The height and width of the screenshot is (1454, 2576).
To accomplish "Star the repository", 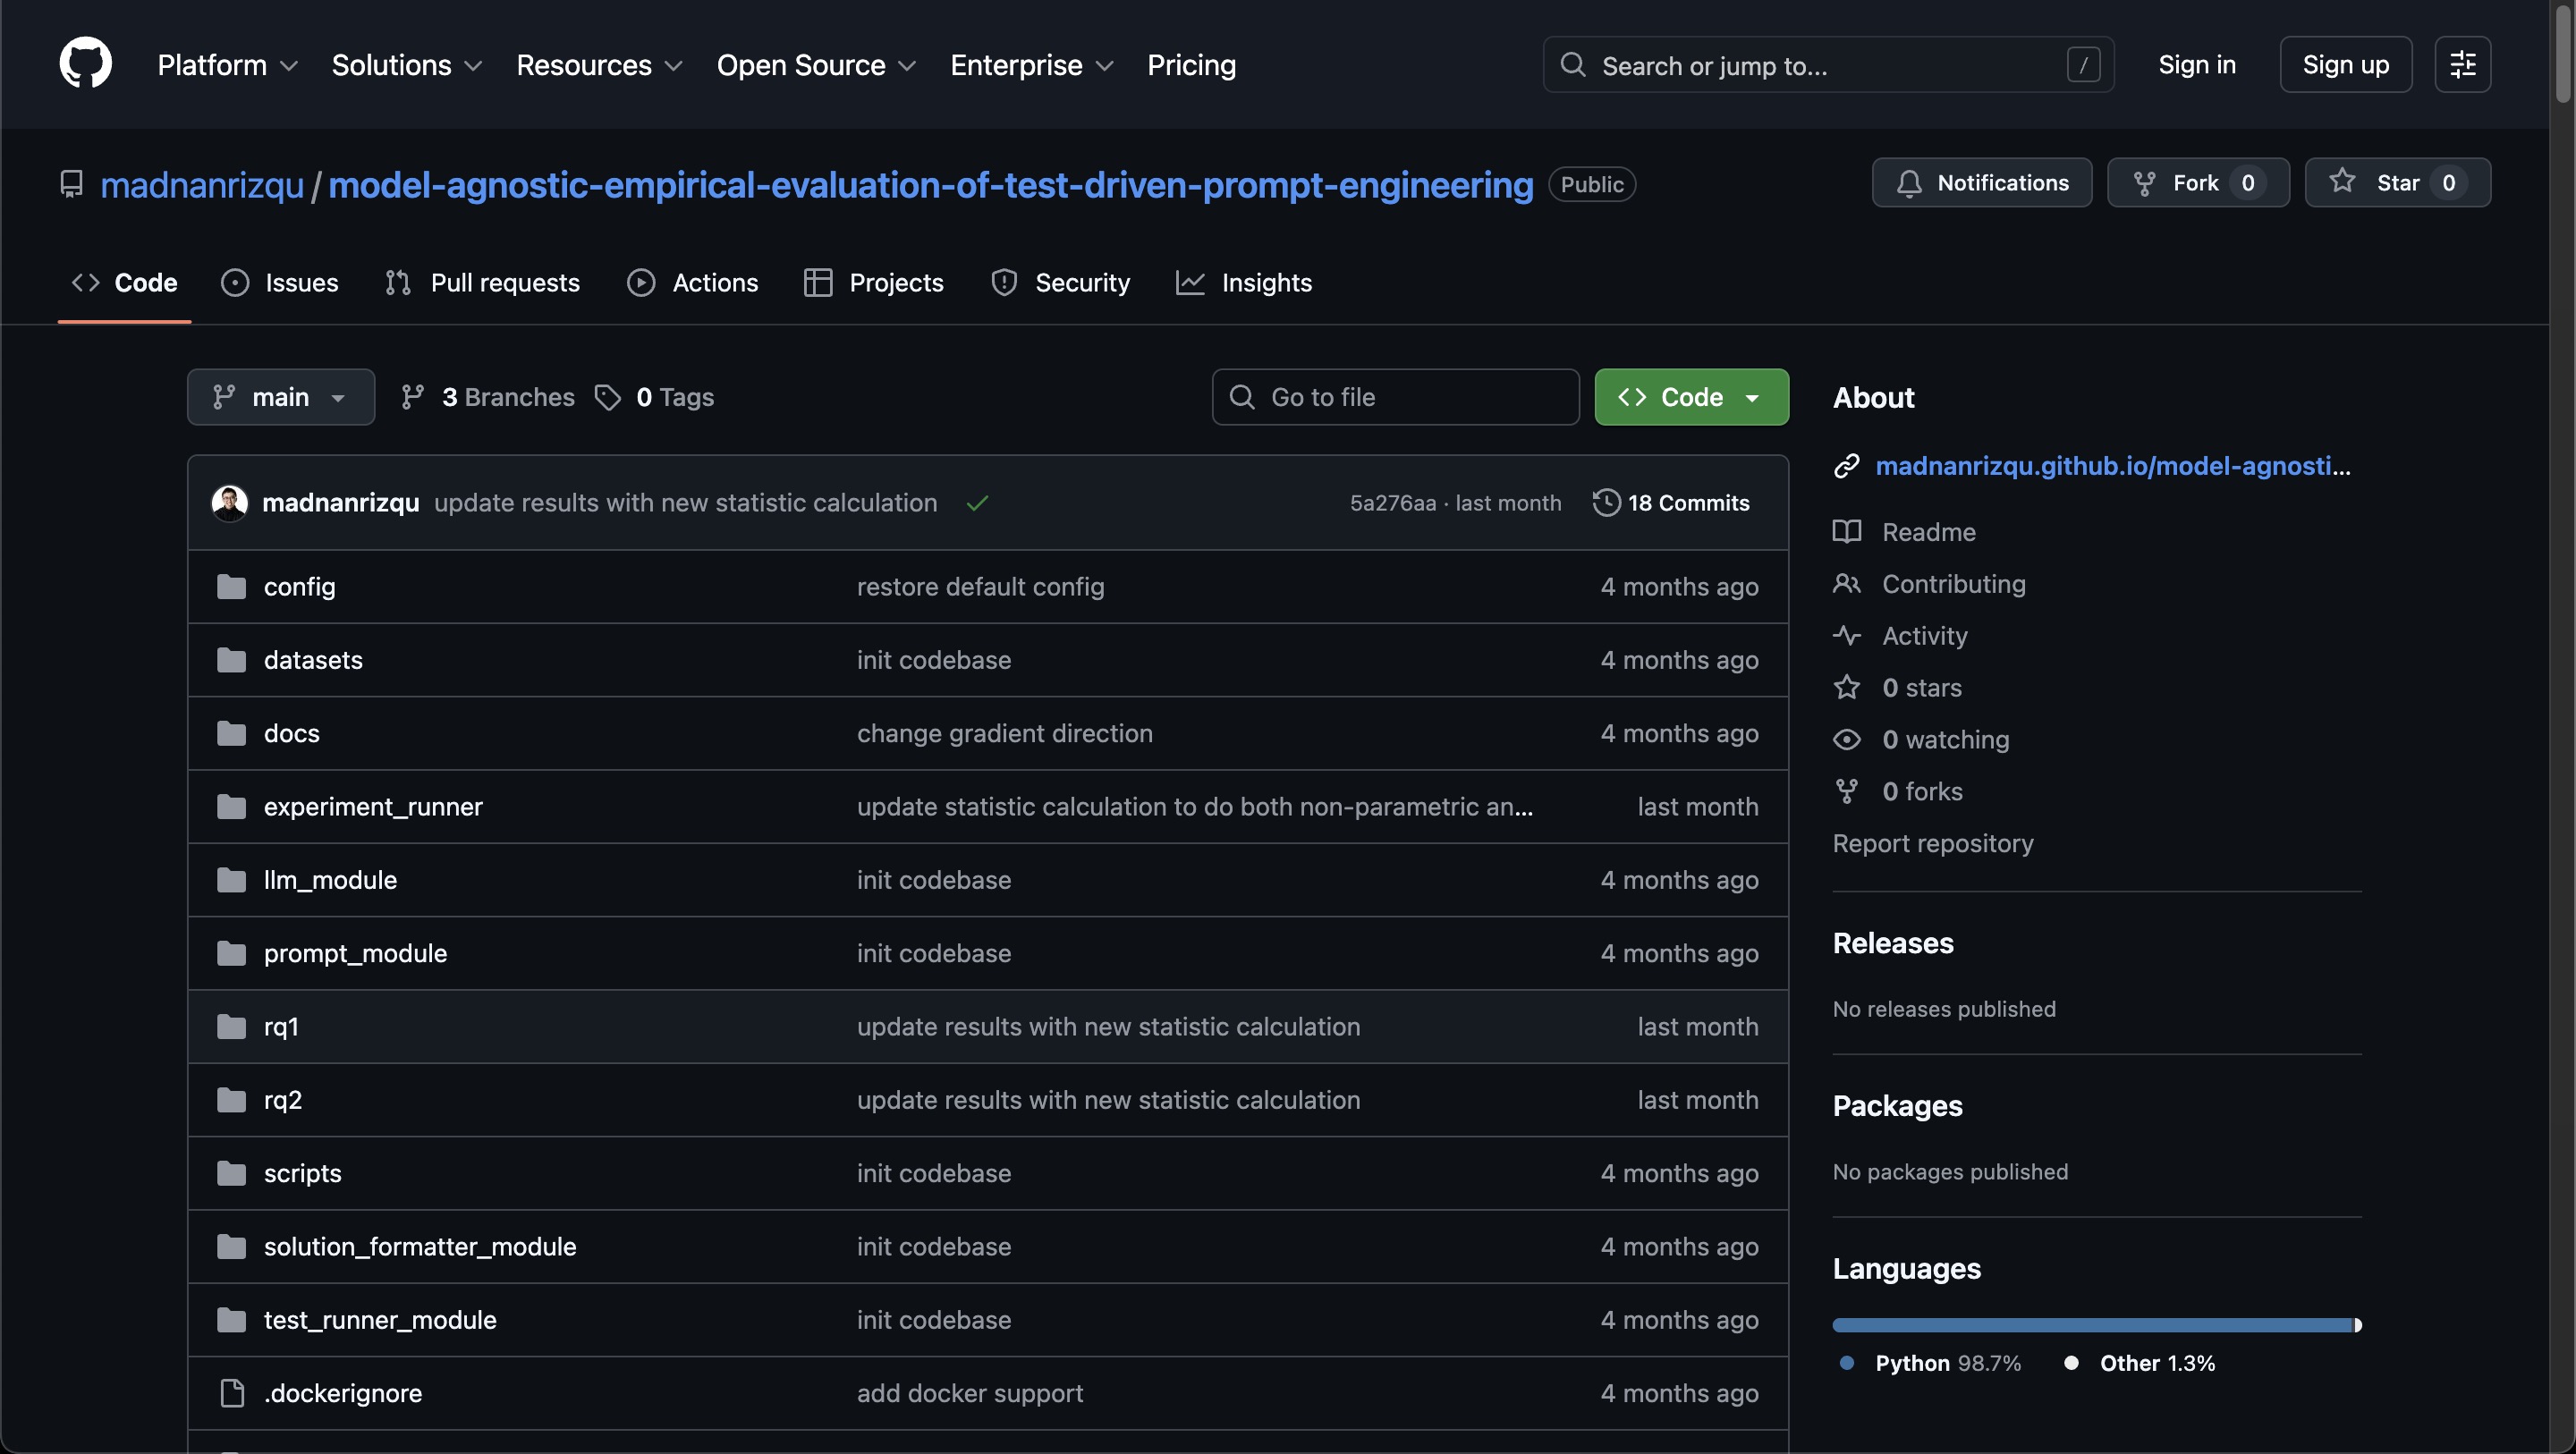I will click(2397, 182).
